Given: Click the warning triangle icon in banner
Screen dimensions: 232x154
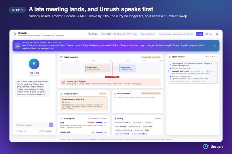Looking at the screenshot, I should (x=18, y=46).
